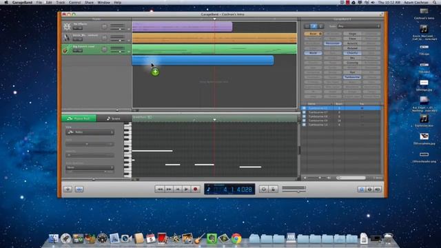Click the Reset keyword button
Viewport: 441px width, 248px height.
pos(313,34)
